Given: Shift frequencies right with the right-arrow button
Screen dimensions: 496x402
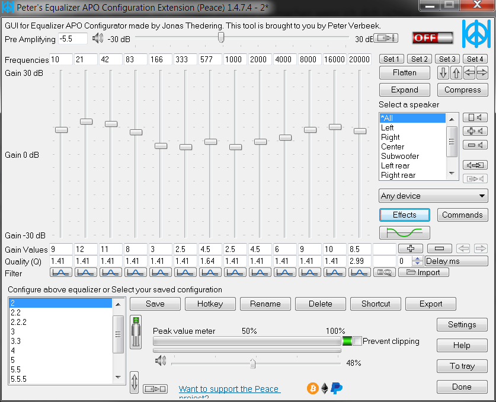Looking at the screenshot, I should pyautogui.click(x=482, y=73).
